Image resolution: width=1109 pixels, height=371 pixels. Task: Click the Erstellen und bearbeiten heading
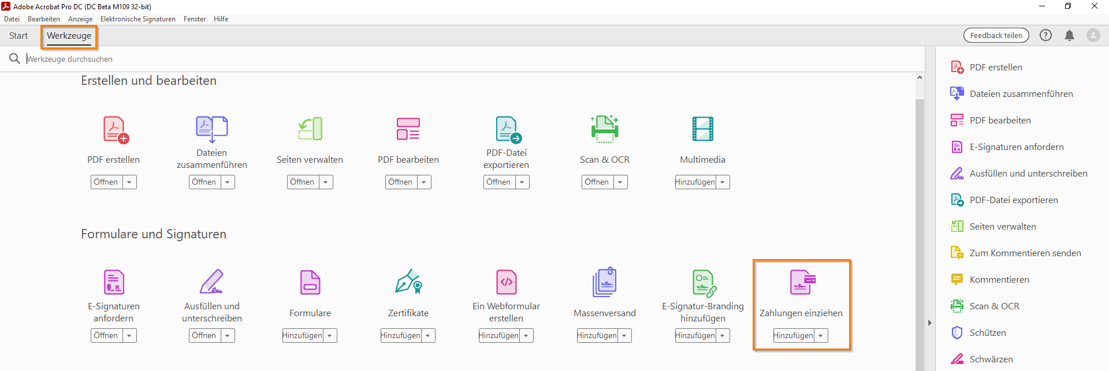(148, 80)
